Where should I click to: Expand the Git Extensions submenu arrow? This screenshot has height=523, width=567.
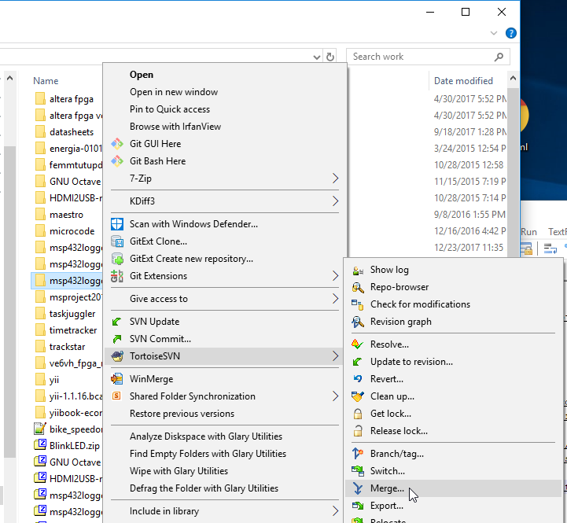point(335,276)
